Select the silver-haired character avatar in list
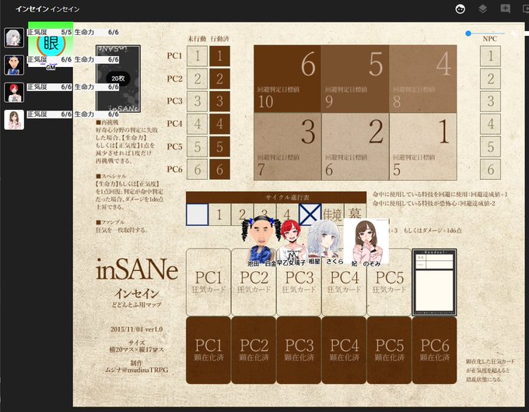The height and width of the screenshot is (412, 529). (x=14, y=37)
